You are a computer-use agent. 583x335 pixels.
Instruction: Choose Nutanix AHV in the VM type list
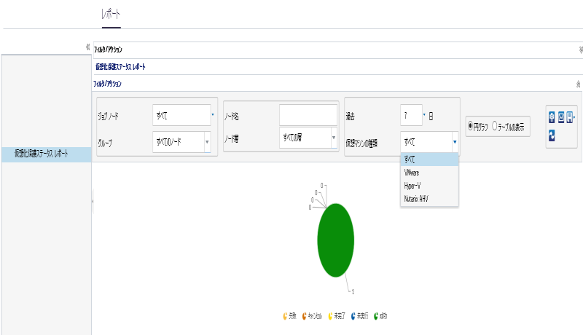429,199
